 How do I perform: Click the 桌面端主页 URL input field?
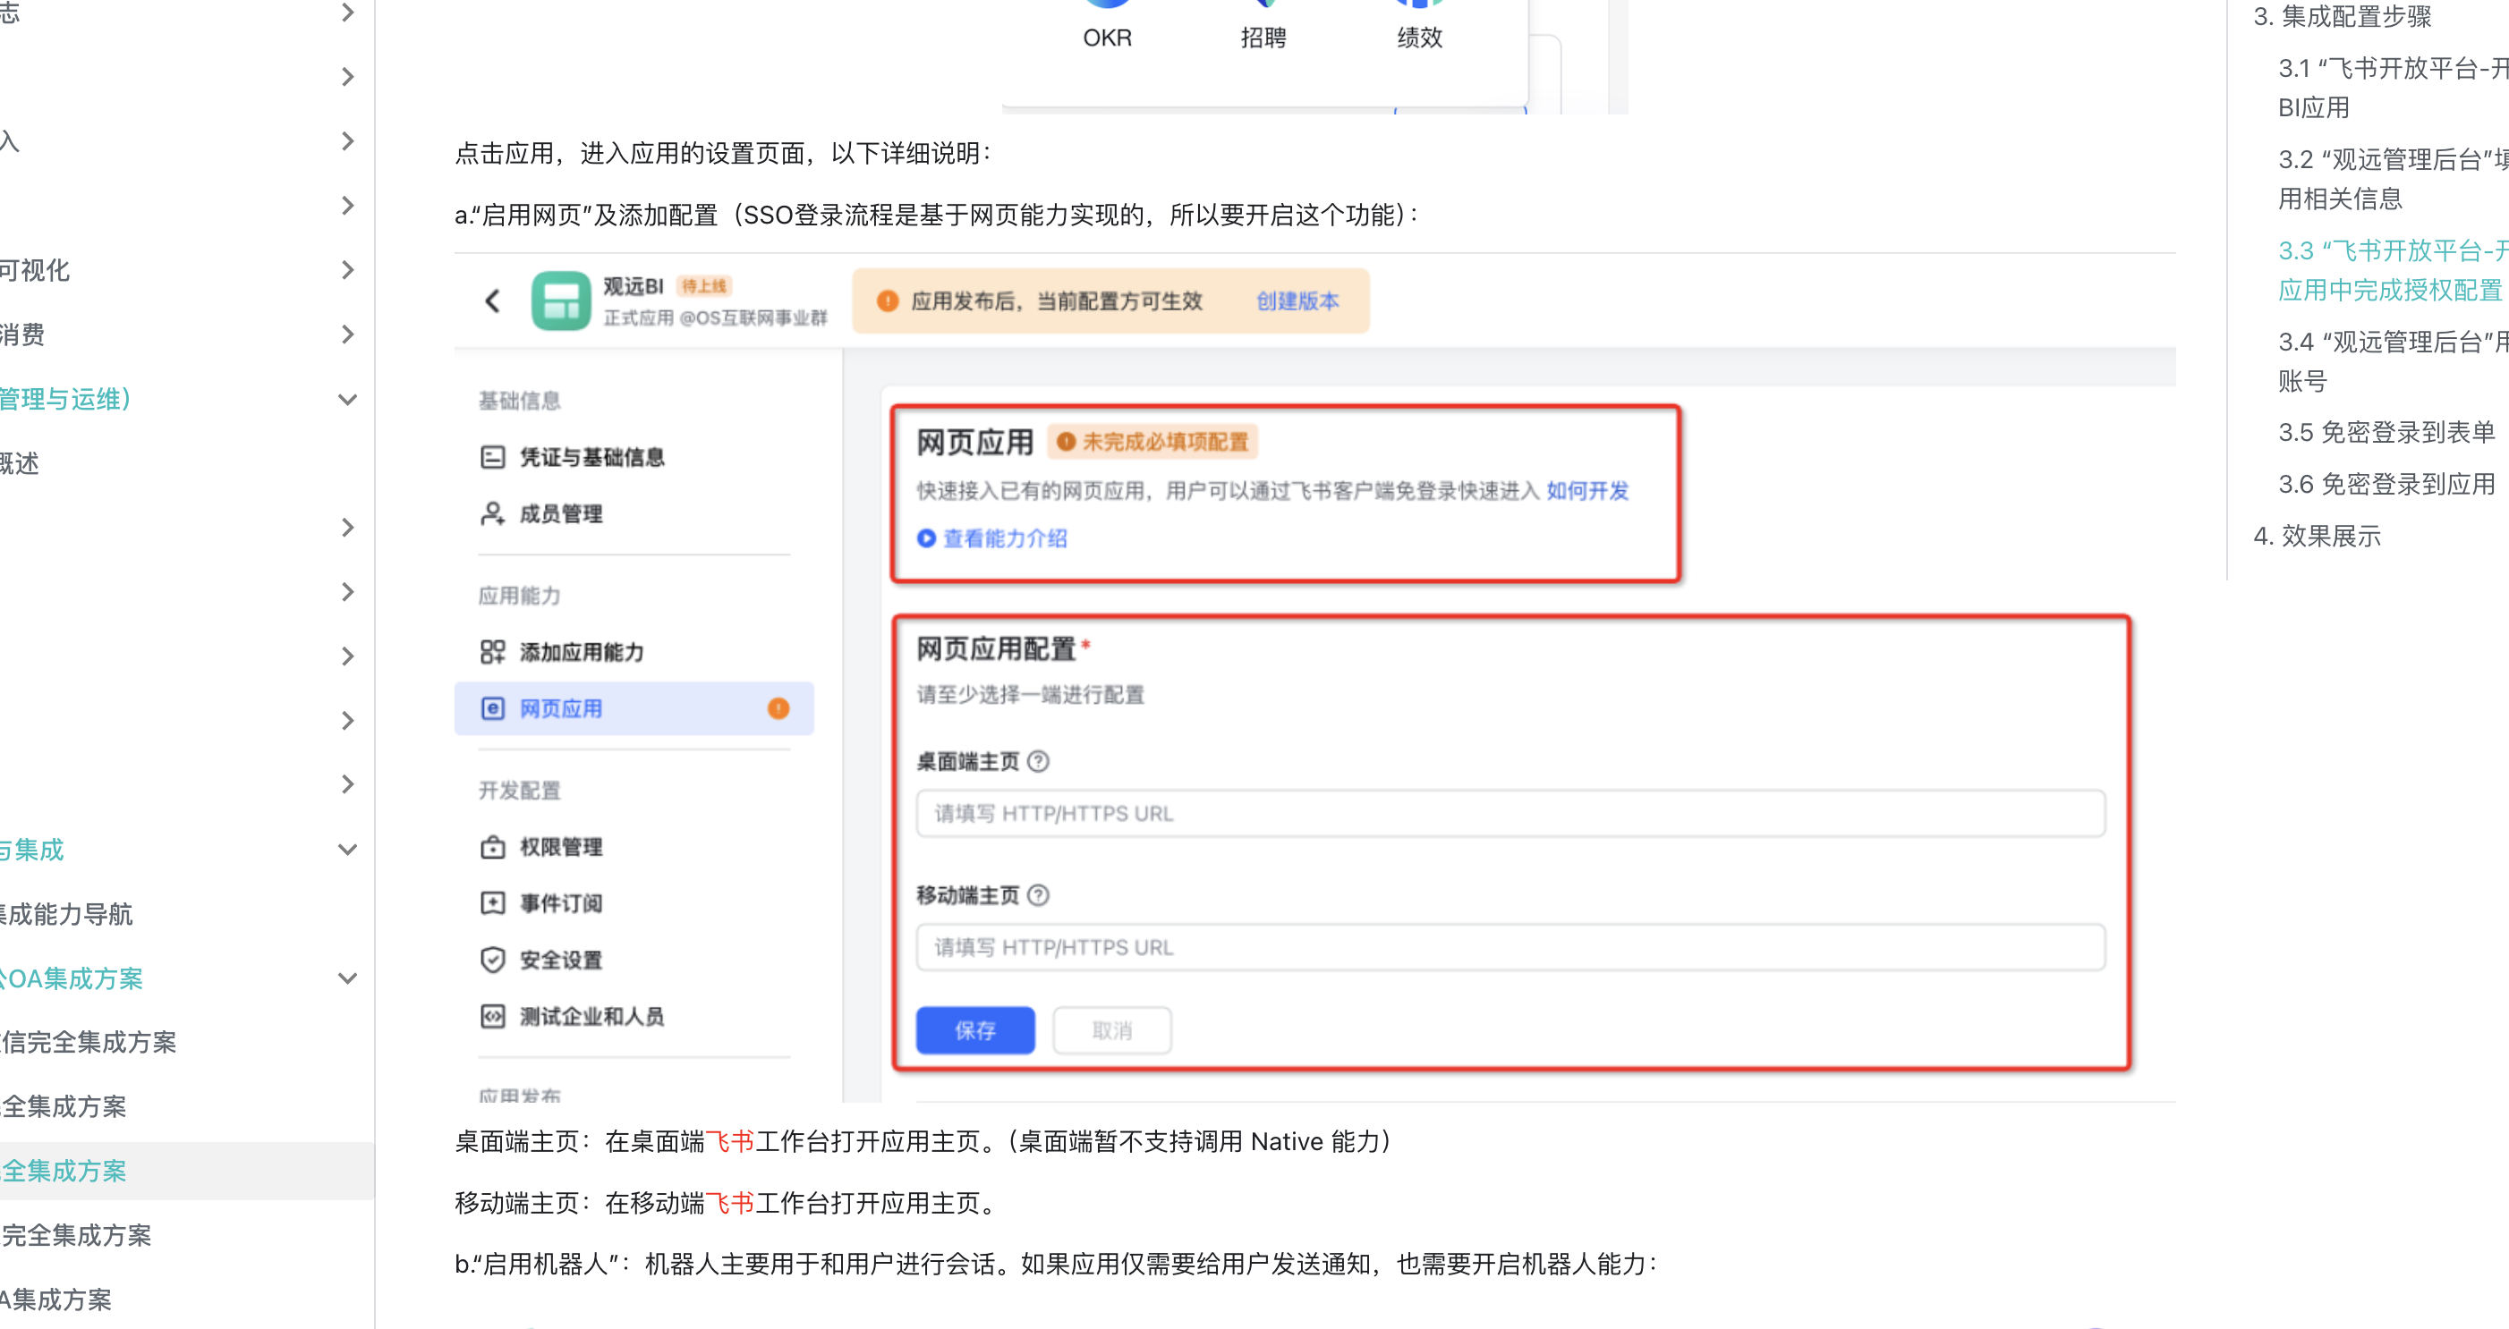pos(1510,813)
